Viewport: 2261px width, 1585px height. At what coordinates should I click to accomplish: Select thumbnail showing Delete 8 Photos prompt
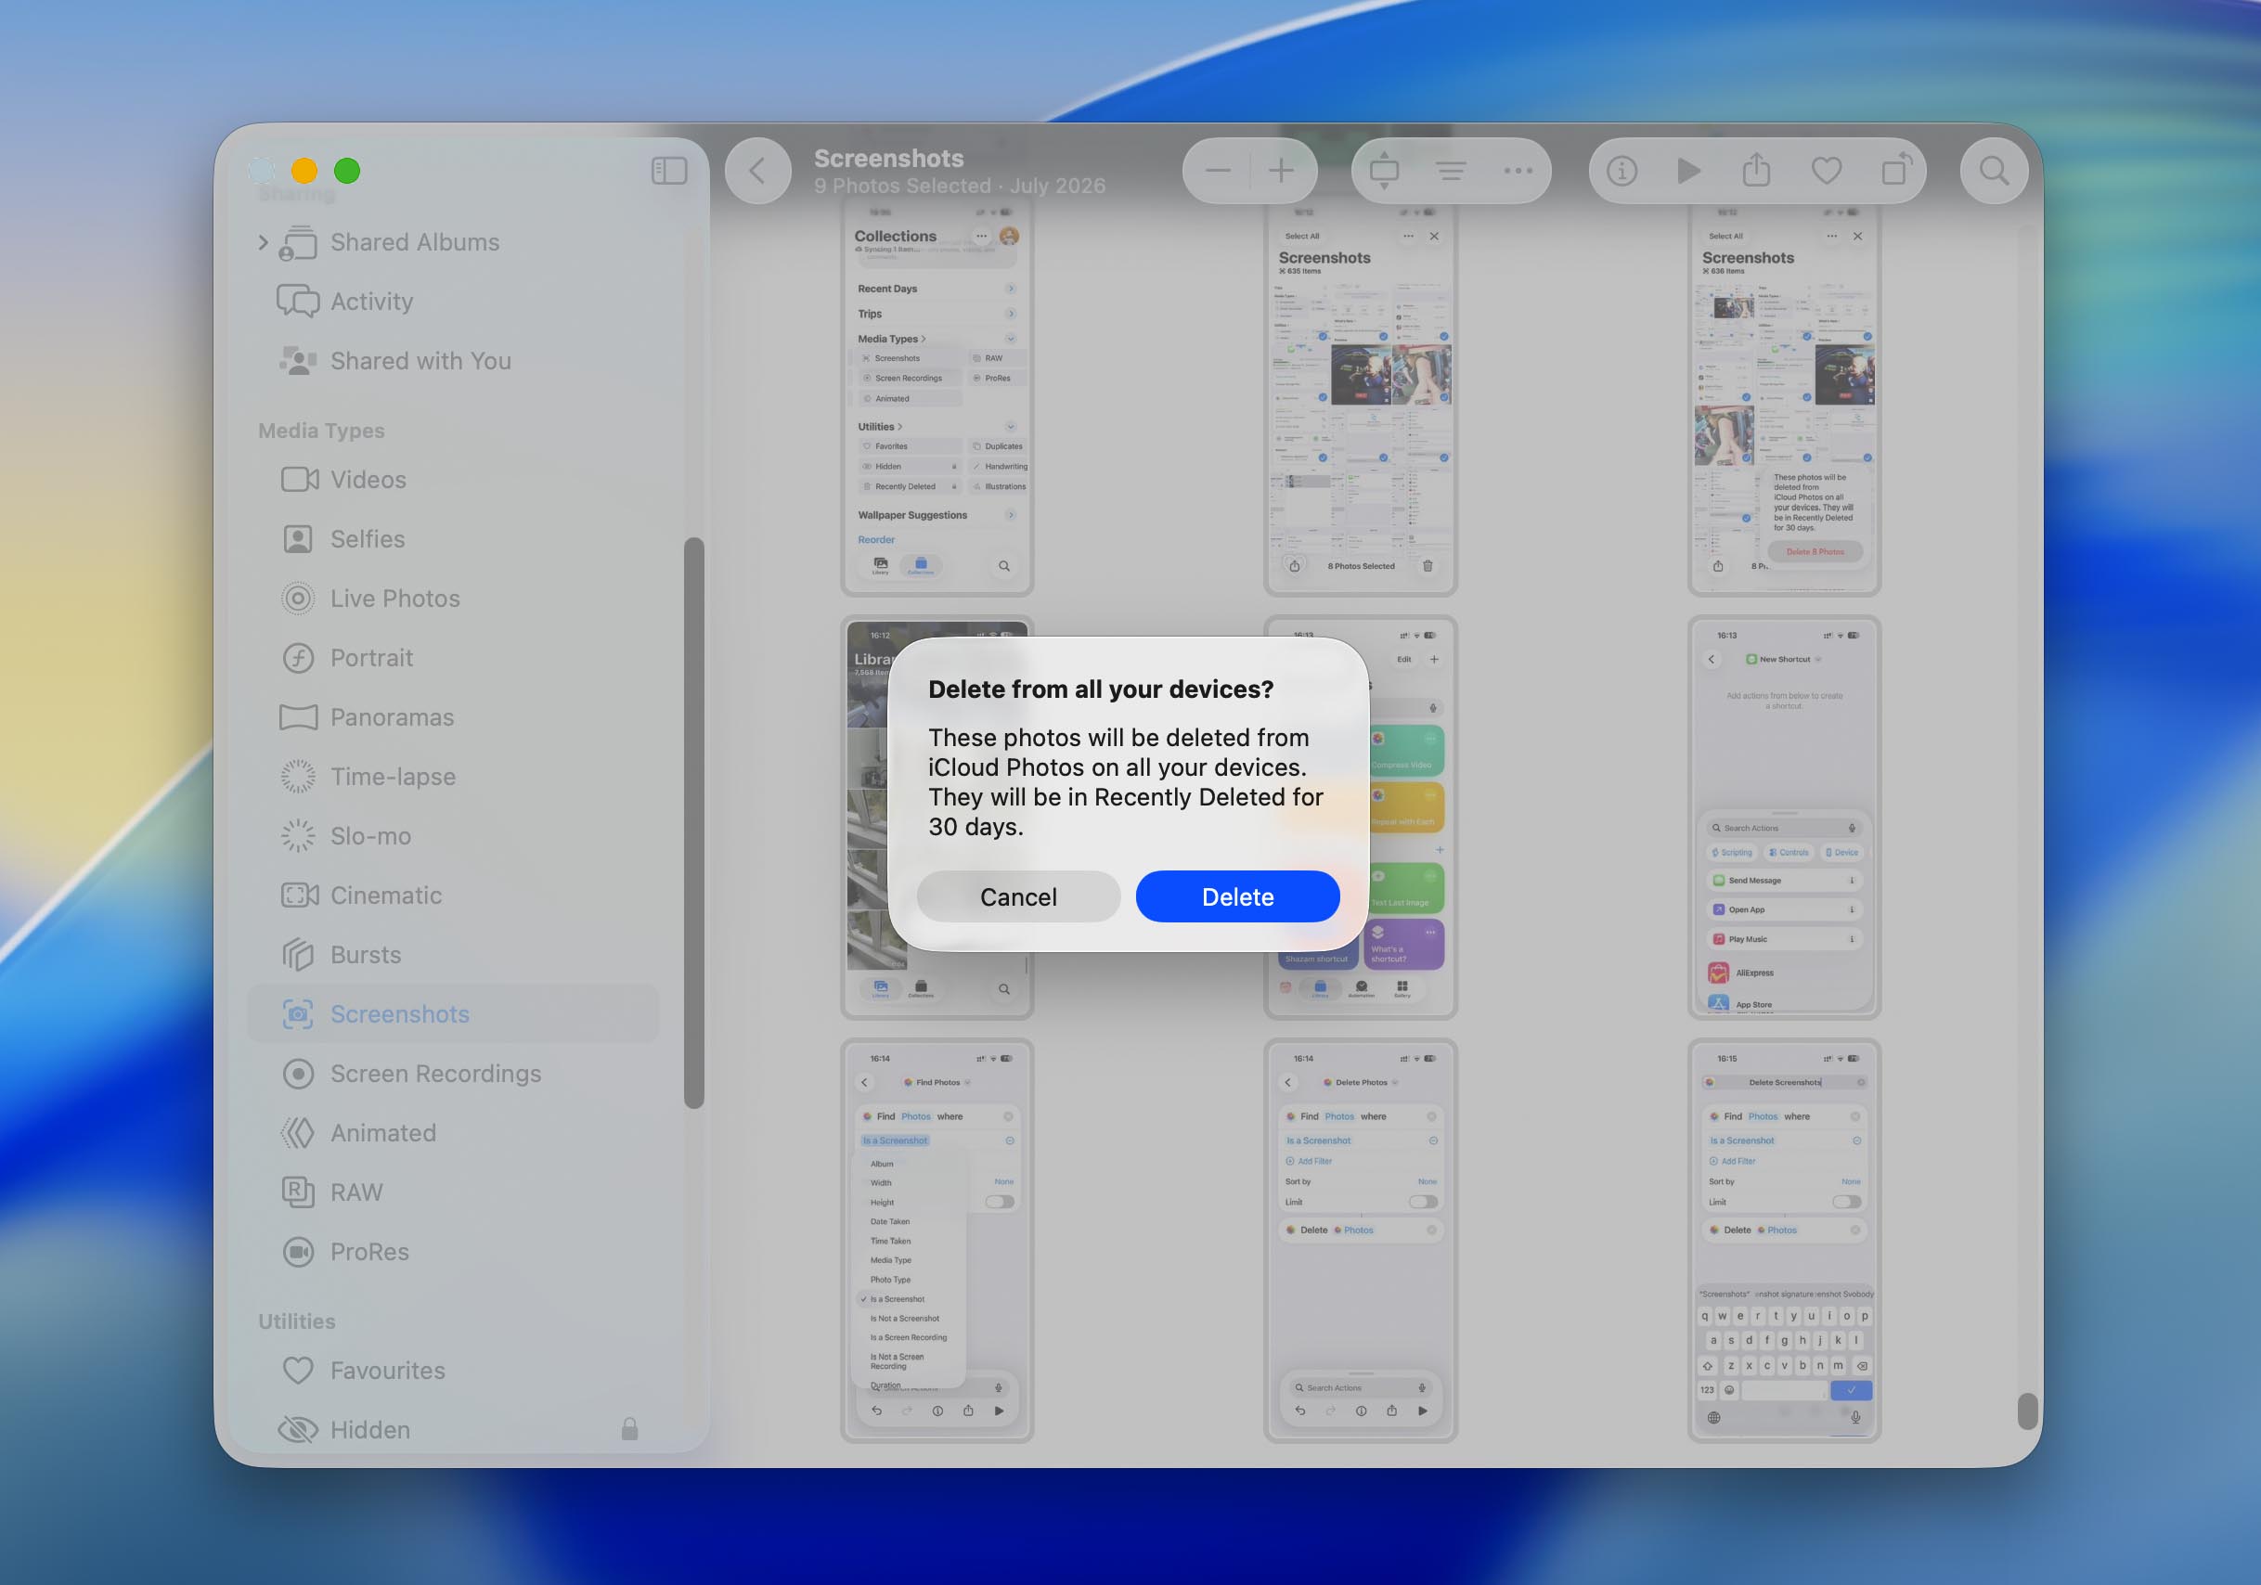click(x=1783, y=398)
